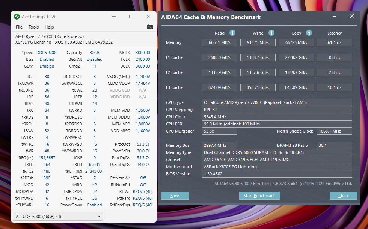The image size is (368, 229).
Task: Open the Tools menu in ZenTimings
Action: 33,27
